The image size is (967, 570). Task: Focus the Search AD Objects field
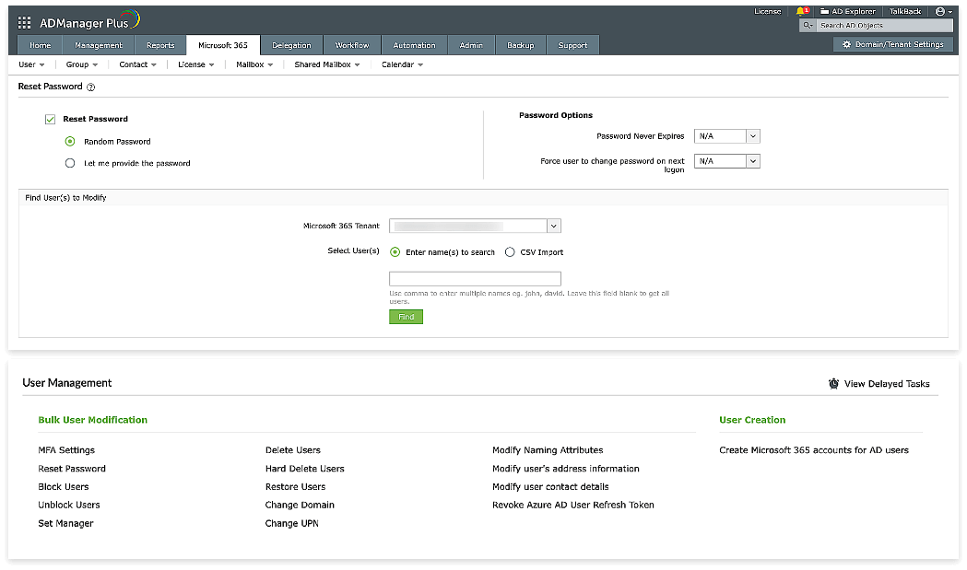pyautogui.click(x=884, y=25)
